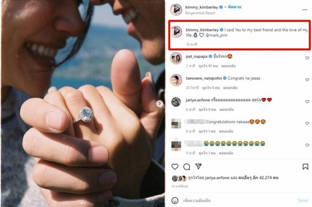
Task: Reply to pat_napapa's comment
Action: (x=229, y=66)
